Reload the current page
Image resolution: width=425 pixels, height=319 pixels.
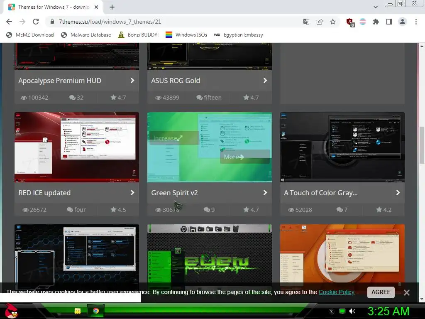pyautogui.click(x=36, y=22)
